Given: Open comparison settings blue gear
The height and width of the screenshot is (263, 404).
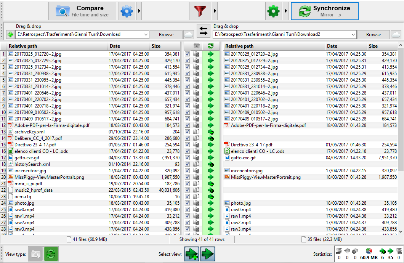Looking at the screenshot, I should coord(127,11).
